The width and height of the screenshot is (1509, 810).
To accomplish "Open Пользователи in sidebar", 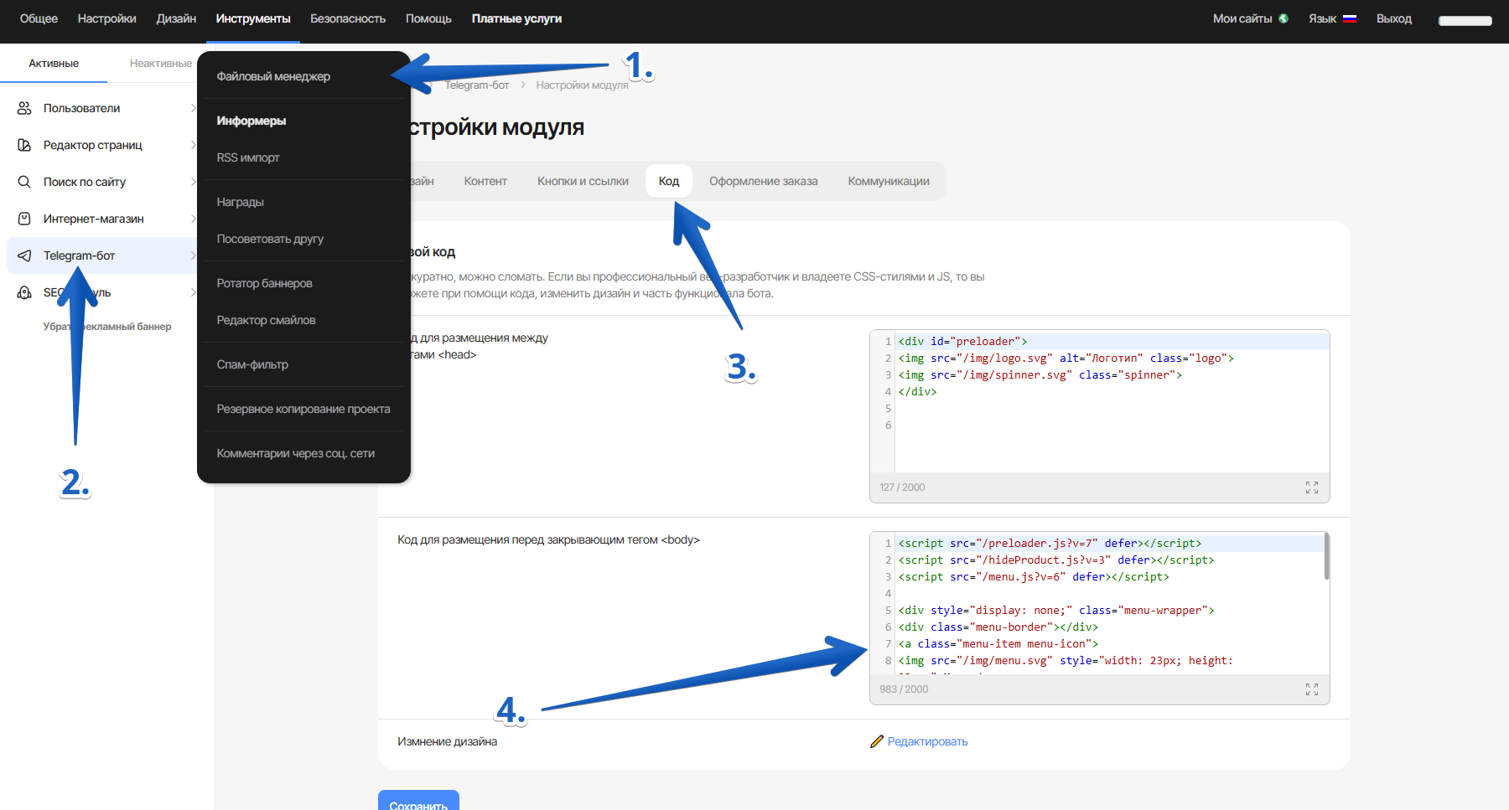I will click(81, 108).
